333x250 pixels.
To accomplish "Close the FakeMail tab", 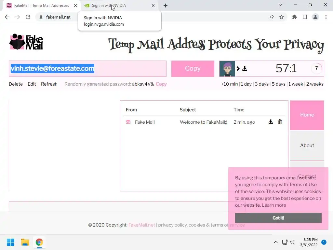I will click(x=75, y=6).
